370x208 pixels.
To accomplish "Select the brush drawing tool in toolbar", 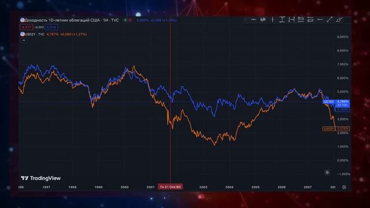I will 339,20.
